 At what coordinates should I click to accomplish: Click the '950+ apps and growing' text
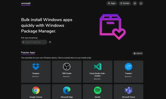point(29,38)
